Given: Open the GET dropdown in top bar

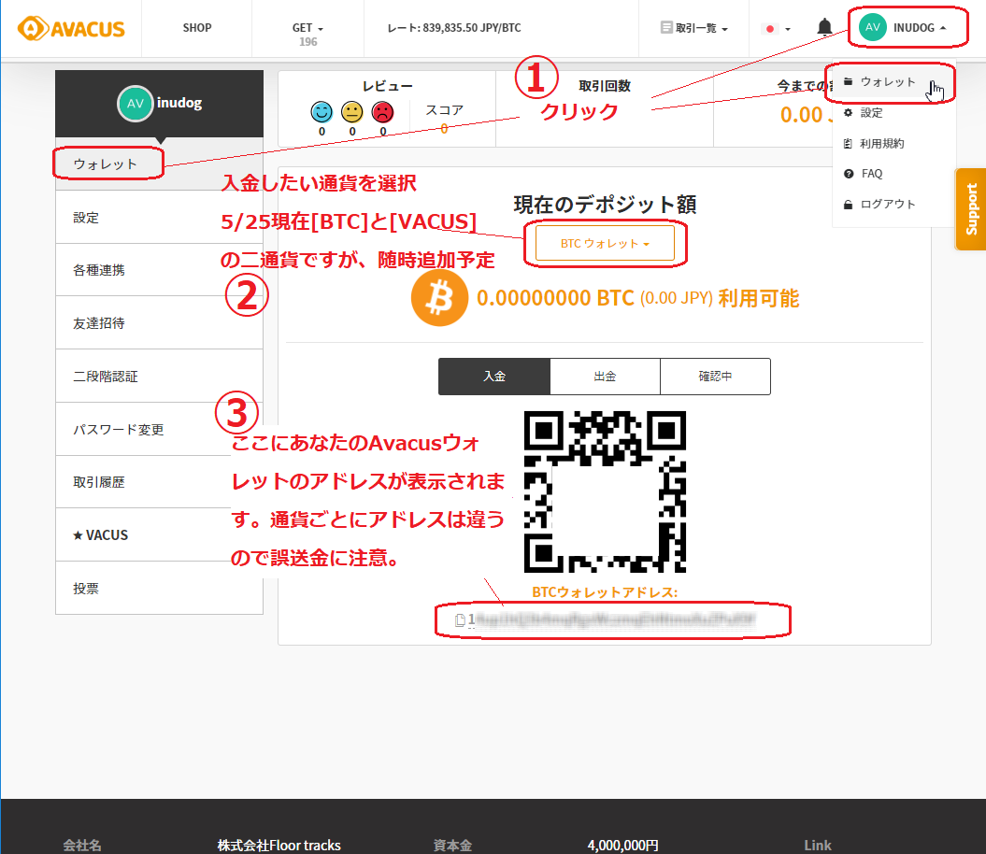Looking at the screenshot, I should click(307, 26).
